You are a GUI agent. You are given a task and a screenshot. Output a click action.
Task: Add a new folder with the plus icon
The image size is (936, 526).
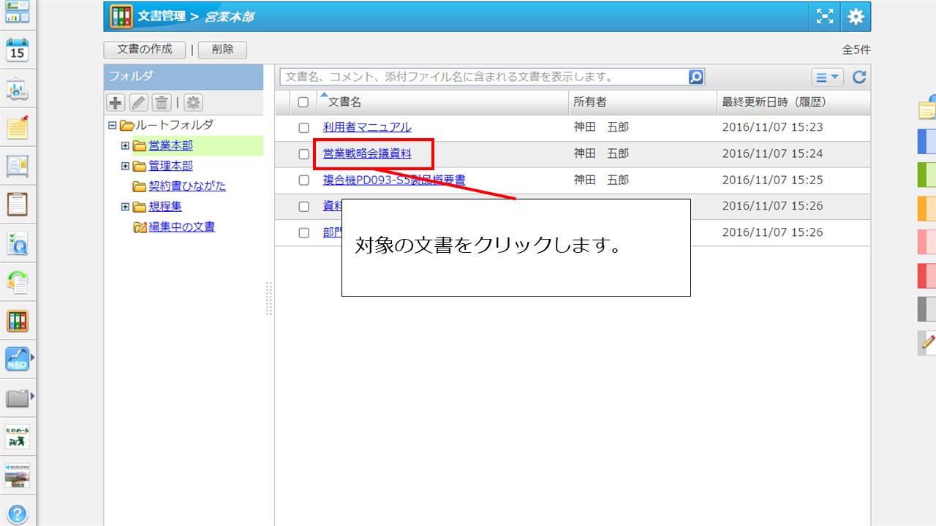pos(115,102)
